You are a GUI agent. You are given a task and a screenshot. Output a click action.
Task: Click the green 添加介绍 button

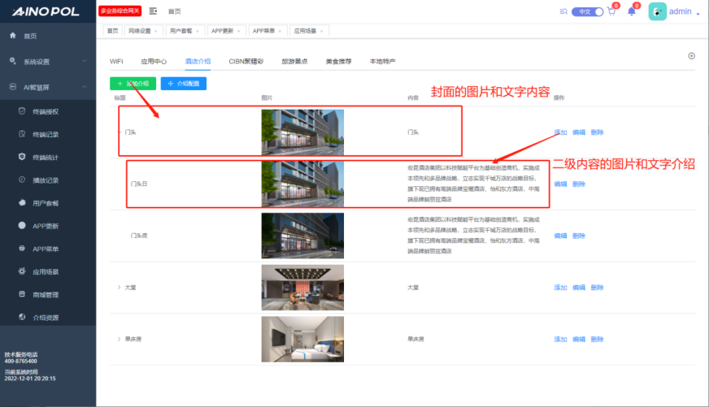click(132, 83)
